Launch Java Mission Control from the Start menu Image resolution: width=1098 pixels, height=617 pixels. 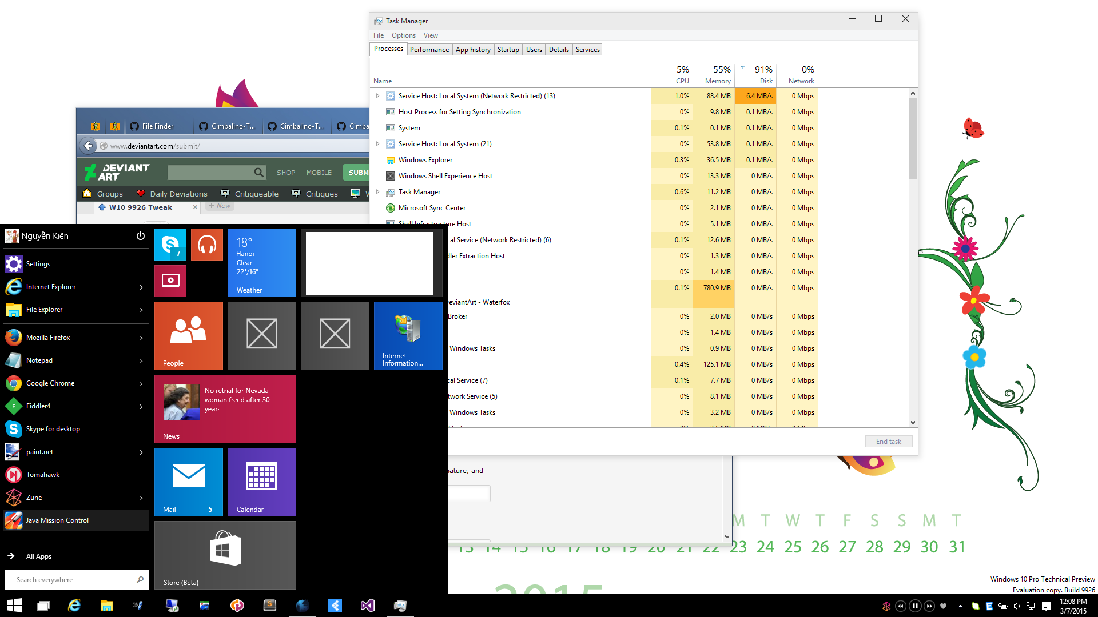57,520
